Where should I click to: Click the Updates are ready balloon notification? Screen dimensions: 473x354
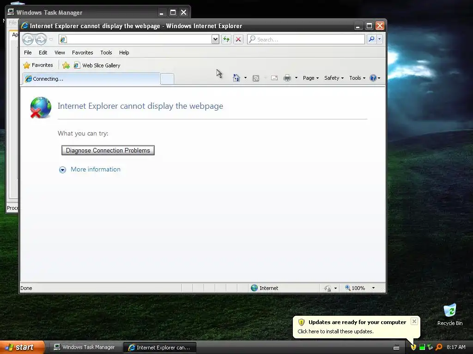[357, 327]
